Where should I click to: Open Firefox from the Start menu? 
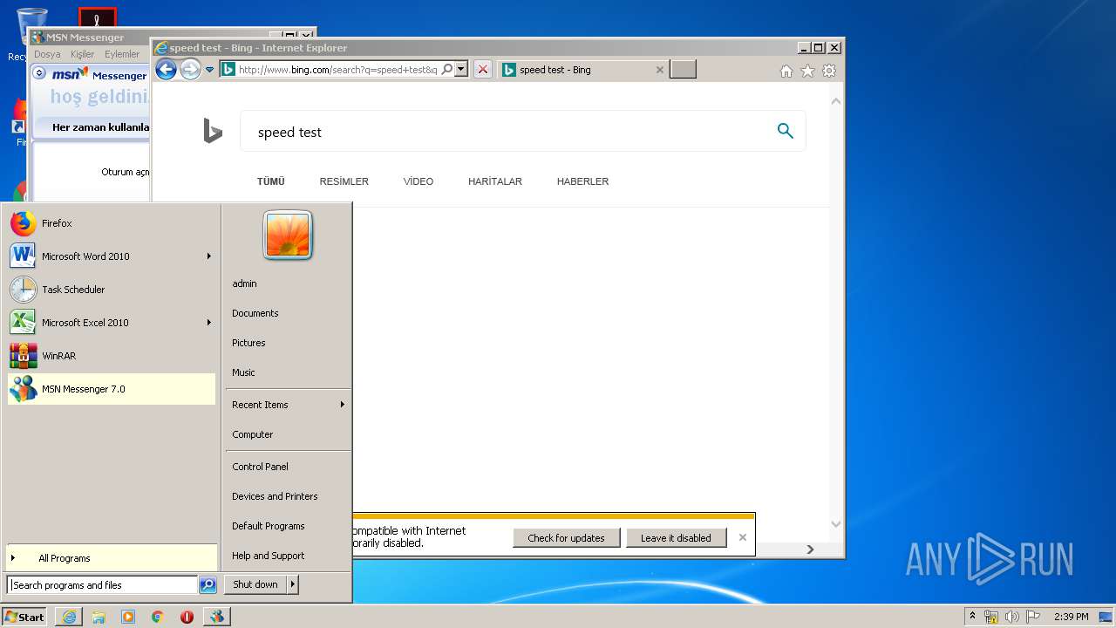pos(111,223)
